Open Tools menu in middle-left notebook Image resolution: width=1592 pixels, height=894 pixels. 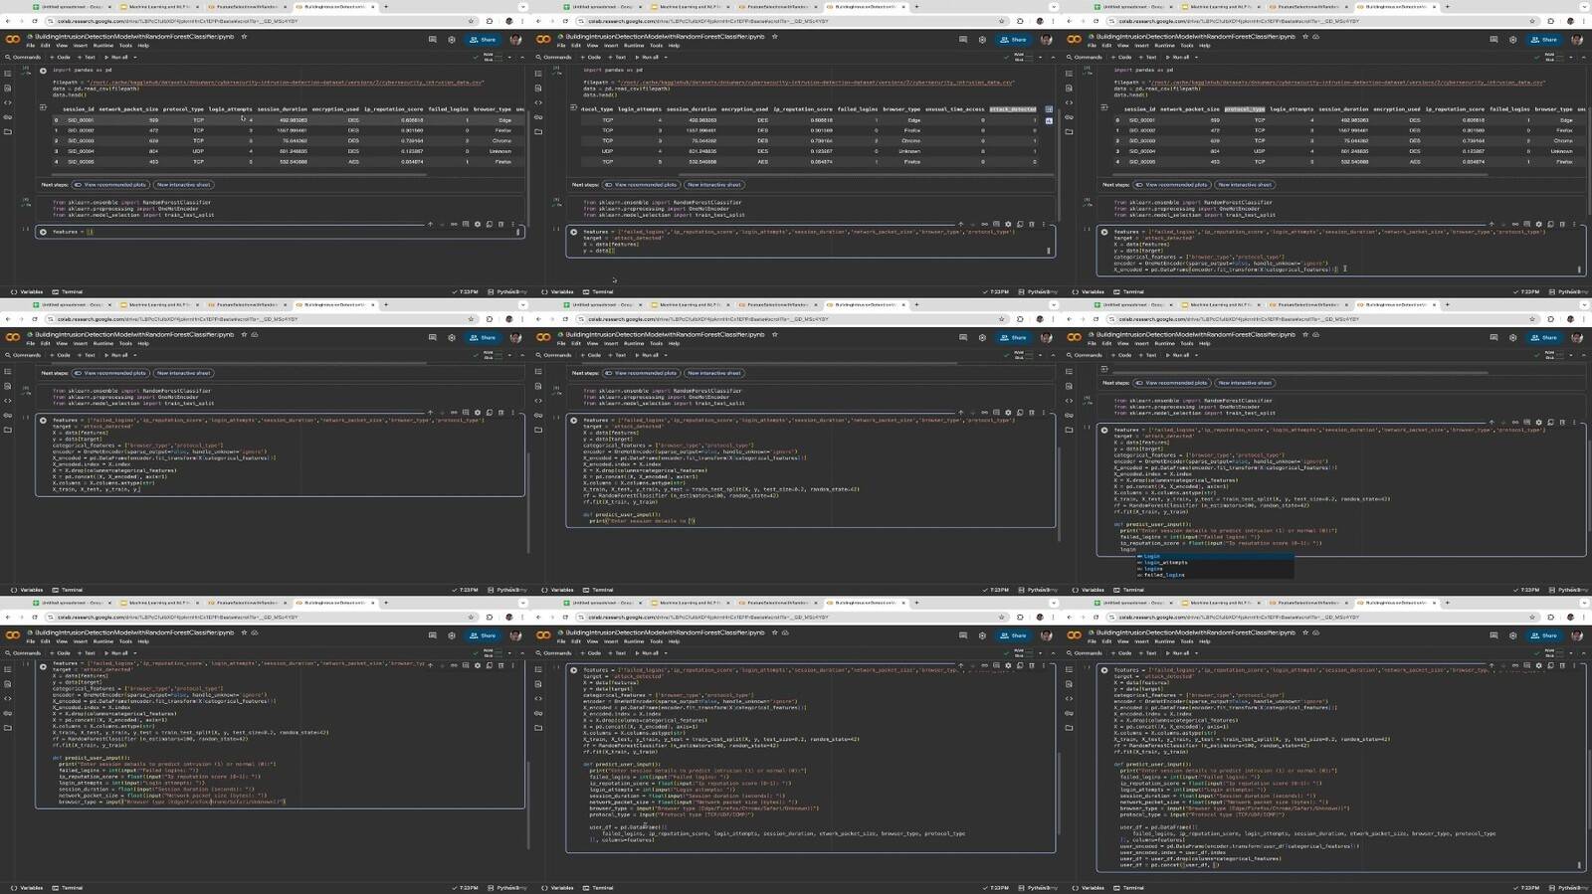tap(125, 343)
